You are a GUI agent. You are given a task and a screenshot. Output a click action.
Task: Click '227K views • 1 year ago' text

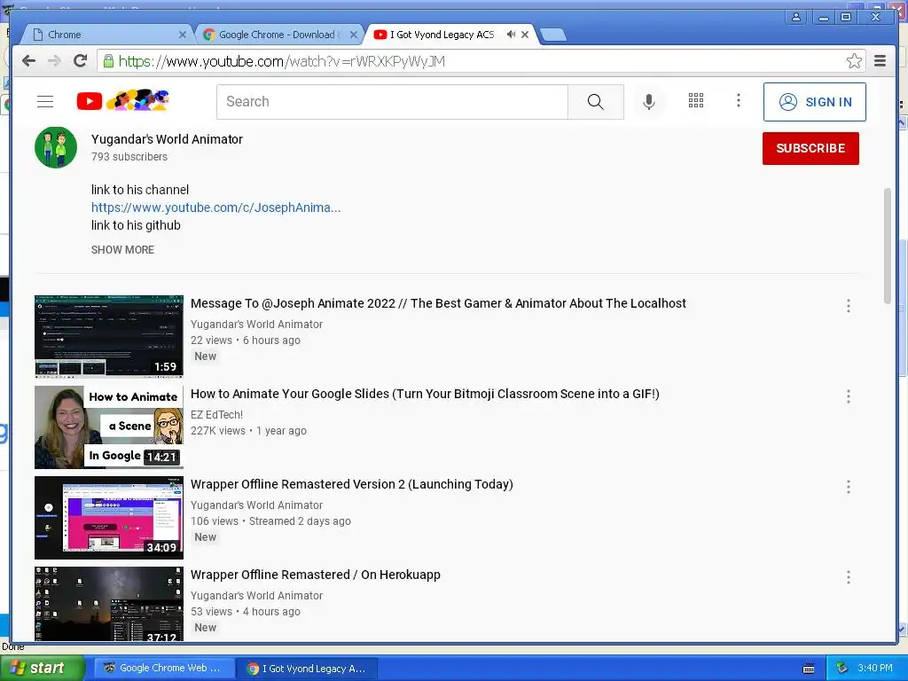248,431
